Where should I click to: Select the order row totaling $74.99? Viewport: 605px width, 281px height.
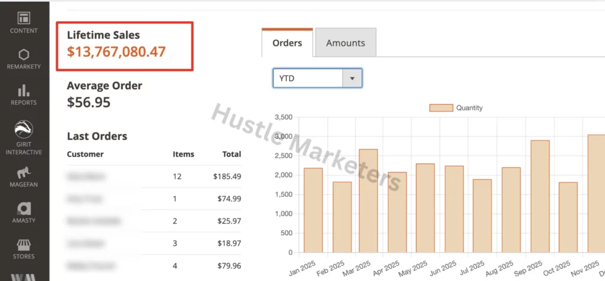click(x=154, y=199)
